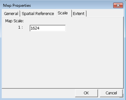This screenshot has width=126, height=100.
Task: Click the white X icon in the red button
Action: (x=118, y=5)
